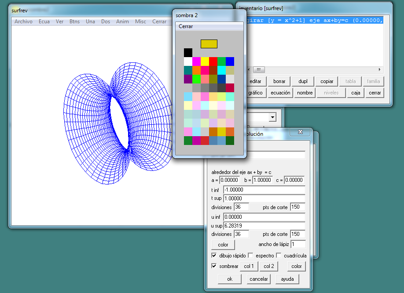Click the col 2 shading button
Screen dimensions: 404x293
[x=268, y=266]
